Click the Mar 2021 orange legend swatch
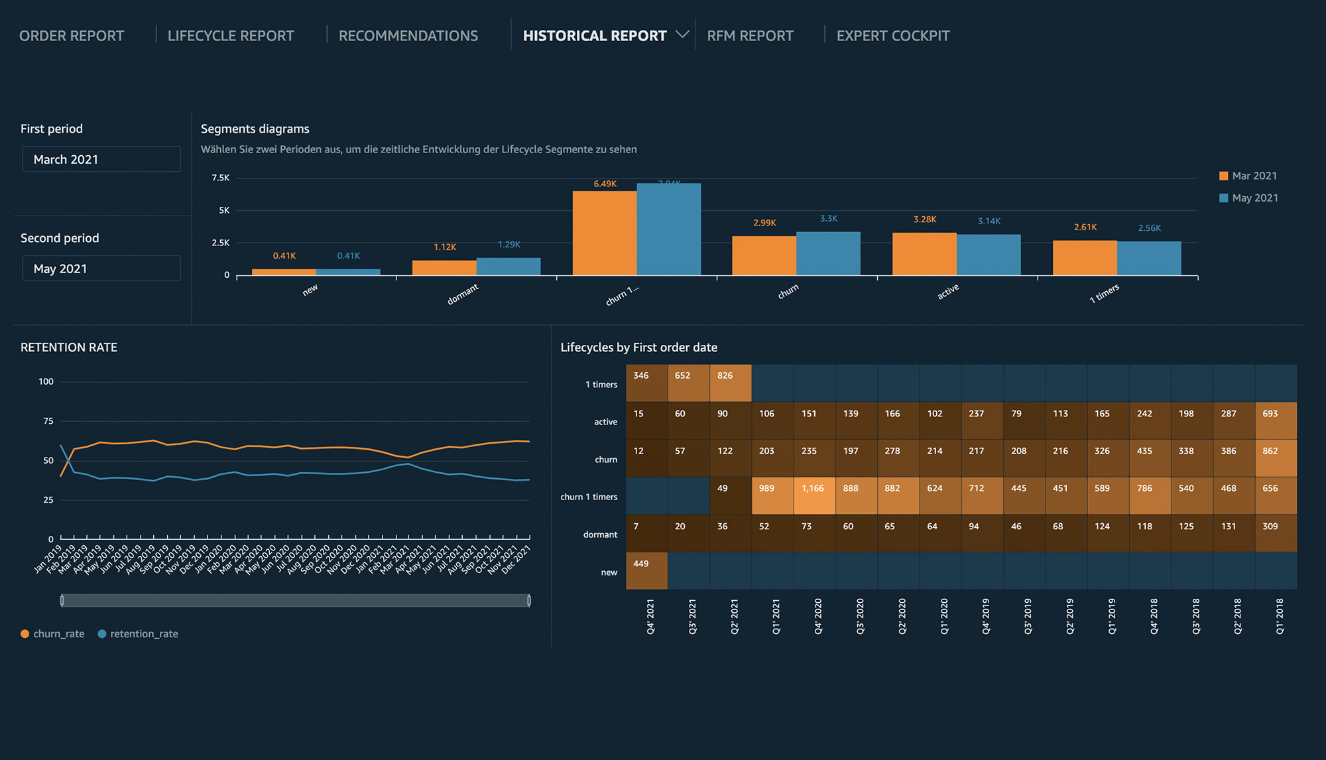The height and width of the screenshot is (760, 1326). point(1223,176)
